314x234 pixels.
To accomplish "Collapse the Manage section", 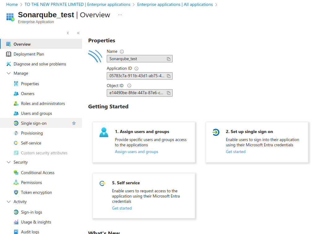I will coord(9,73).
